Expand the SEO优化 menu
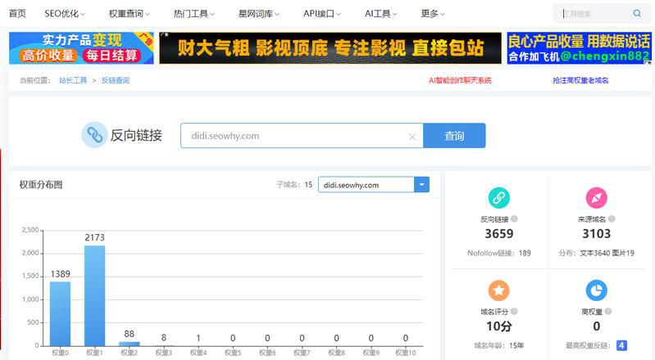 pos(64,14)
